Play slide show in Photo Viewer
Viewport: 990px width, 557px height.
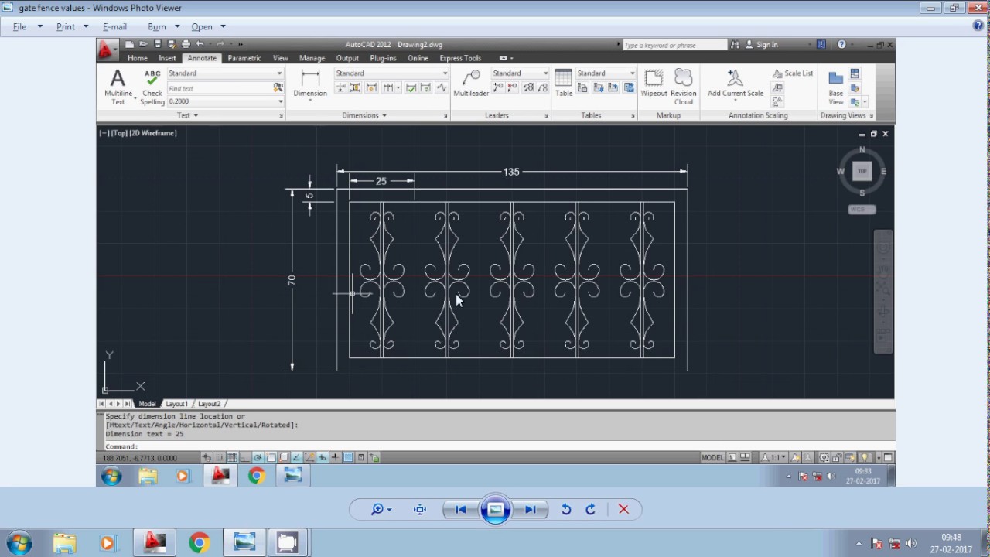495,509
